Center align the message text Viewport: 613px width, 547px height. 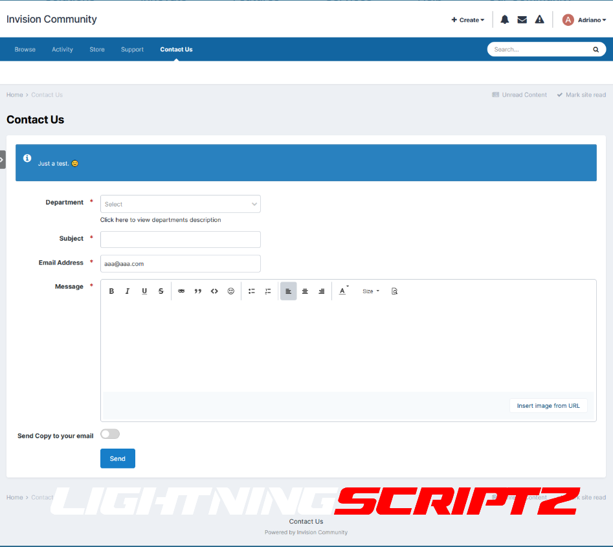[305, 291]
